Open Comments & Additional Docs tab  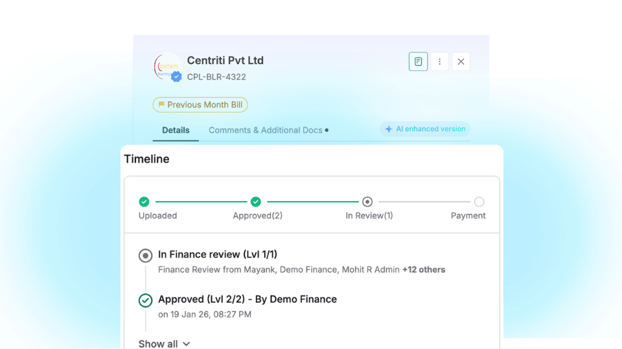pos(268,130)
